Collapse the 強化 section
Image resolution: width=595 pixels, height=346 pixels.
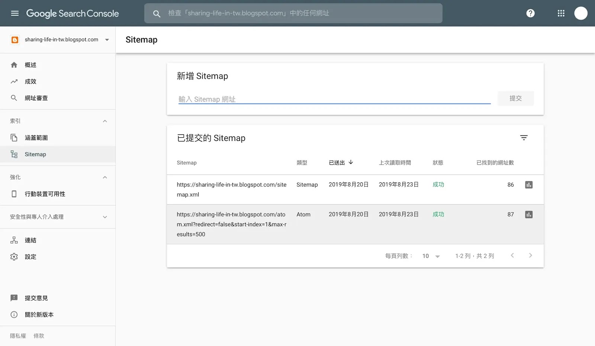click(x=105, y=177)
